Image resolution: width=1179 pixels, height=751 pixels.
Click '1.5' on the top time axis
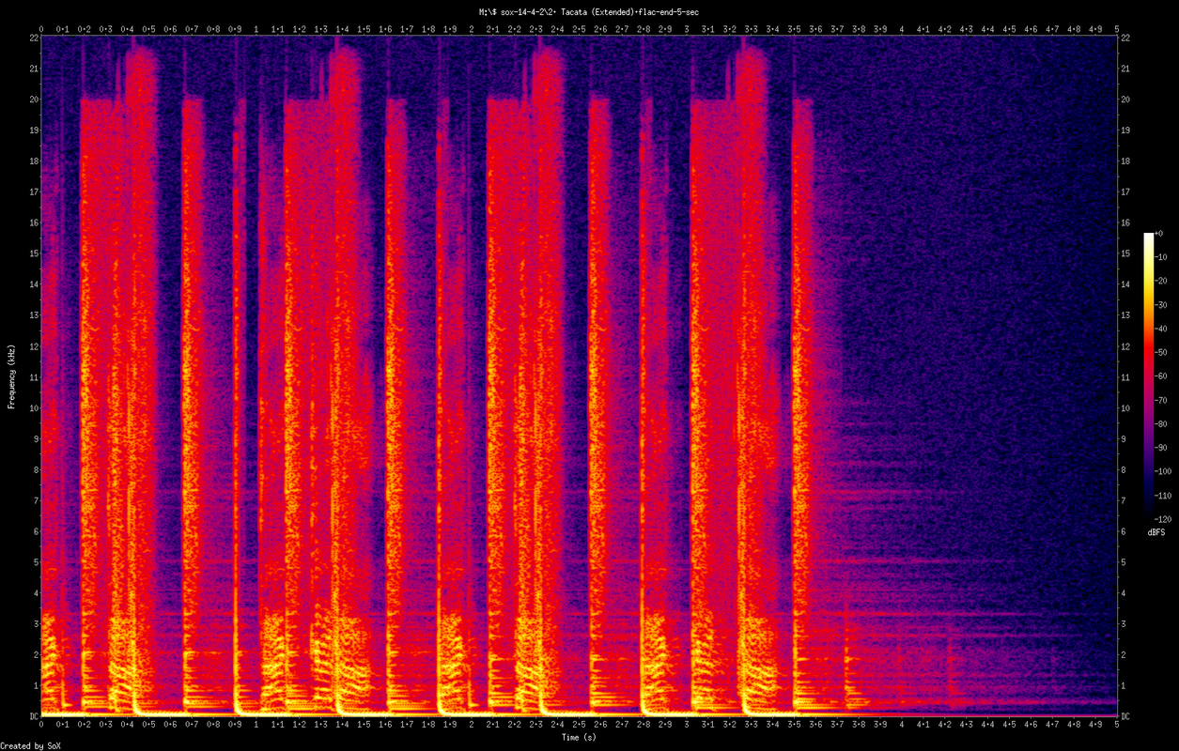point(364,29)
